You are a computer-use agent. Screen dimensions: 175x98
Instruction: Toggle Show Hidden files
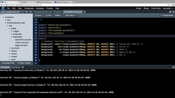point(24,63)
